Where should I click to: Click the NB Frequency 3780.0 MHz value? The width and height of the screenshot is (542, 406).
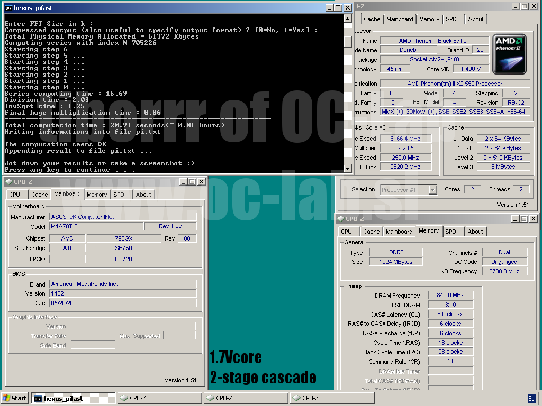coord(504,271)
